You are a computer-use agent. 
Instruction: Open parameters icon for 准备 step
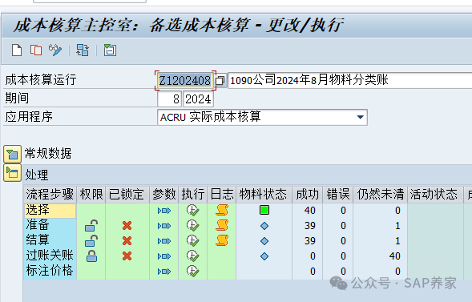(164, 226)
